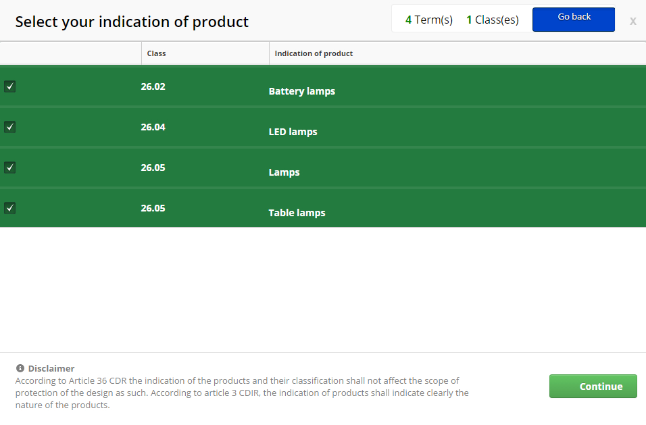Click class number 26.02

[x=153, y=86]
